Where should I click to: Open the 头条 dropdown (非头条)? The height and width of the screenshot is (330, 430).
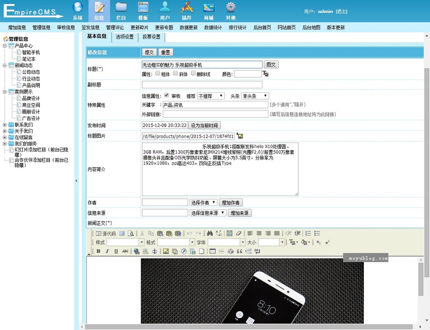[255, 96]
